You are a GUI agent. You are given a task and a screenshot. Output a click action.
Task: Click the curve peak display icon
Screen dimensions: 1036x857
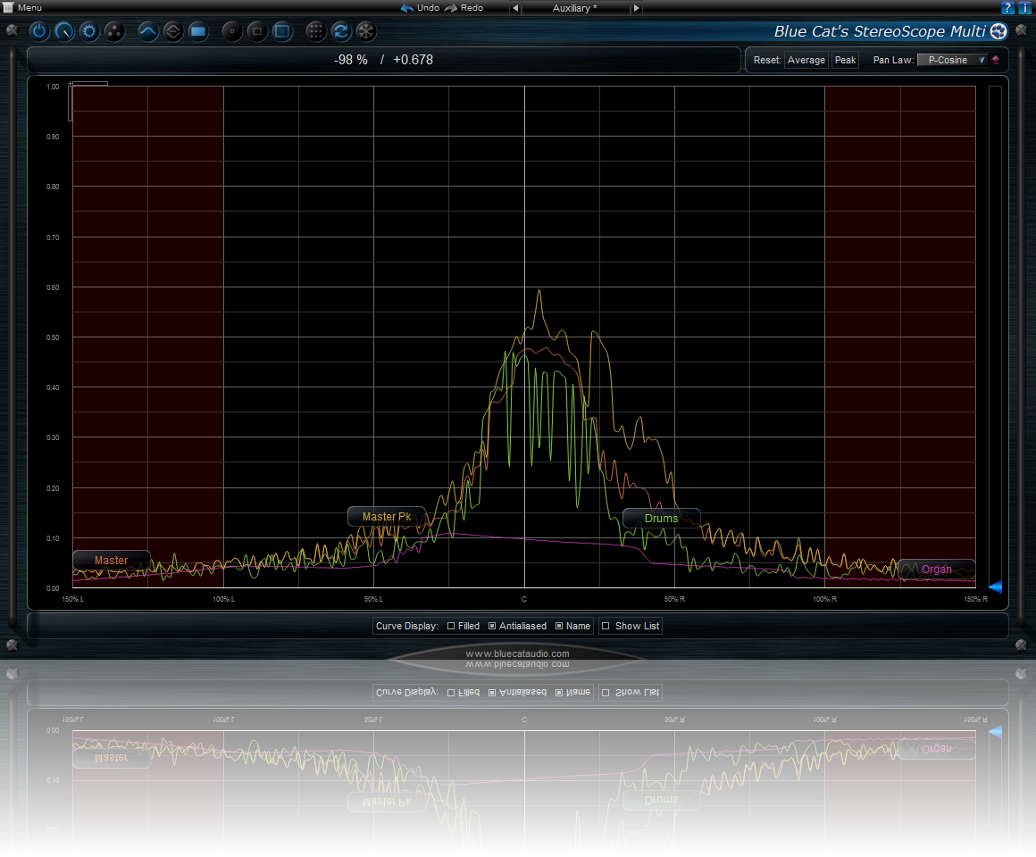[148, 32]
